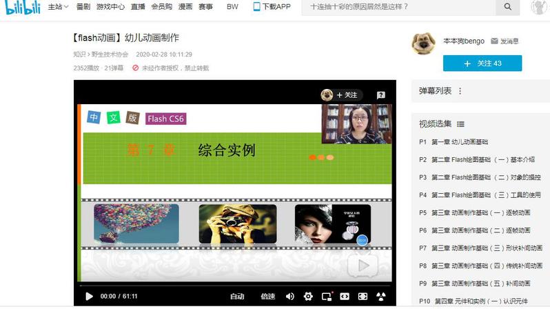The image size is (550, 309).
Task: Enable picture-in-picture mode
Action: click(x=327, y=297)
